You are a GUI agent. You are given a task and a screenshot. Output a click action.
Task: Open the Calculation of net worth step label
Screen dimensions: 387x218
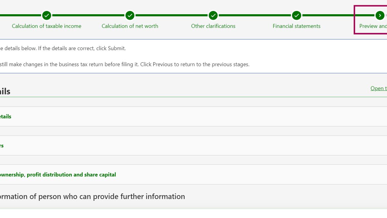coord(130,26)
